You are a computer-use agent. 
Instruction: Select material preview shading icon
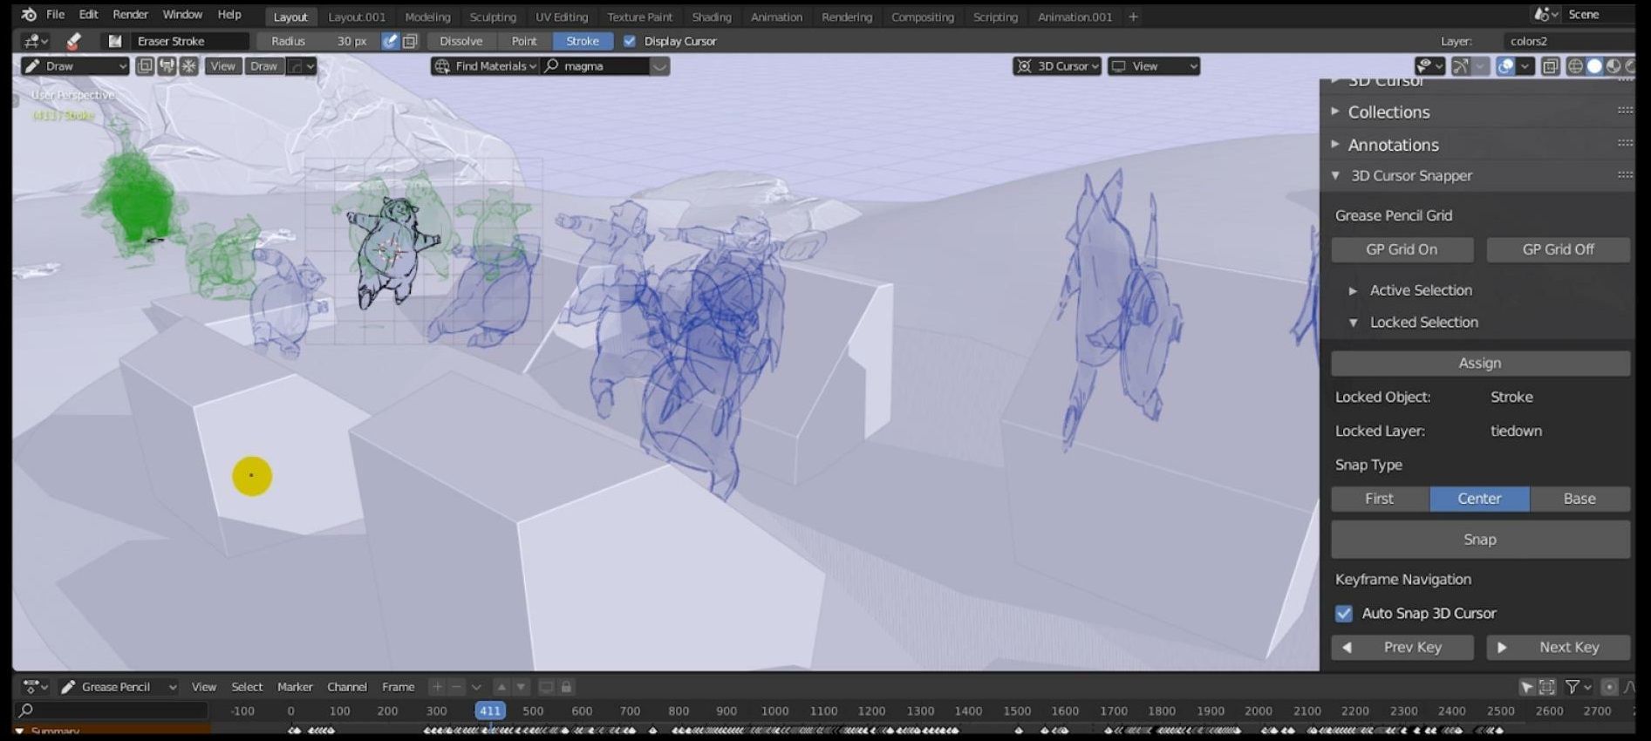pos(1613,66)
